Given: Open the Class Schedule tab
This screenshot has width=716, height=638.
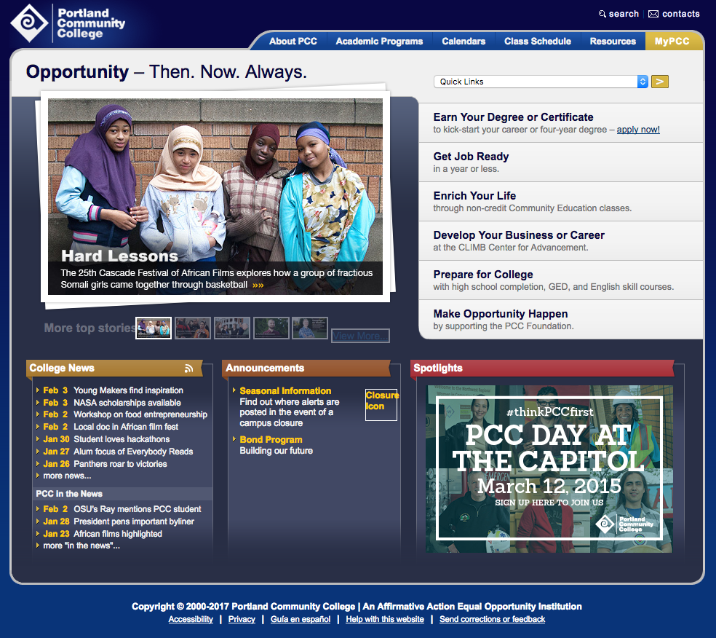Looking at the screenshot, I should [x=537, y=41].
